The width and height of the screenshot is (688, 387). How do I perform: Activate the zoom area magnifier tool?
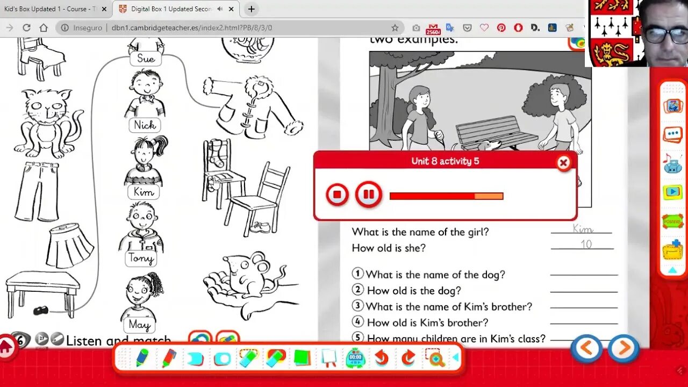point(435,358)
